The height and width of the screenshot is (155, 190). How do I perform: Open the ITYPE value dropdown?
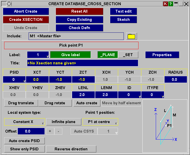pyautogui.click(x=153, y=95)
